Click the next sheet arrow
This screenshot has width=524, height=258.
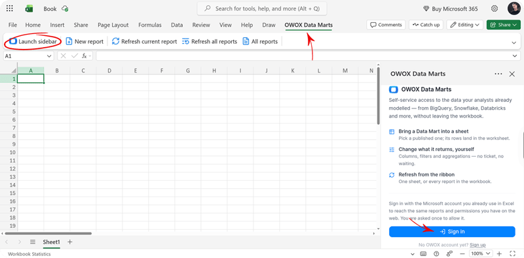(20, 242)
